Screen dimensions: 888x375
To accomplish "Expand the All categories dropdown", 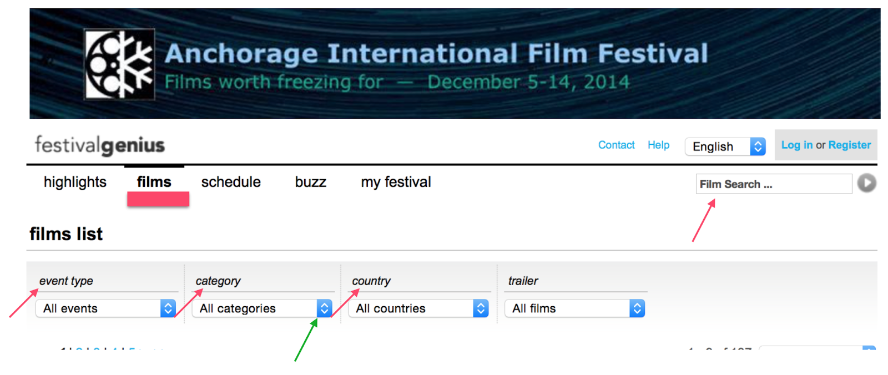I will pyautogui.click(x=262, y=308).
